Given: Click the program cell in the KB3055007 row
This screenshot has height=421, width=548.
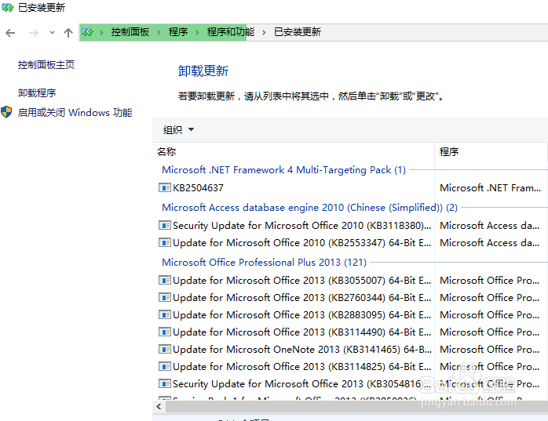Looking at the screenshot, I should (x=489, y=281).
